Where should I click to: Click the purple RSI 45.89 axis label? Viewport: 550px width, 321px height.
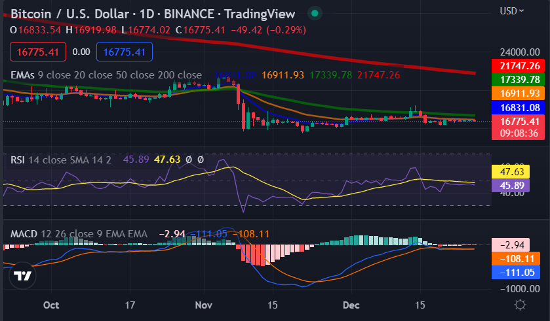pos(511,185)
